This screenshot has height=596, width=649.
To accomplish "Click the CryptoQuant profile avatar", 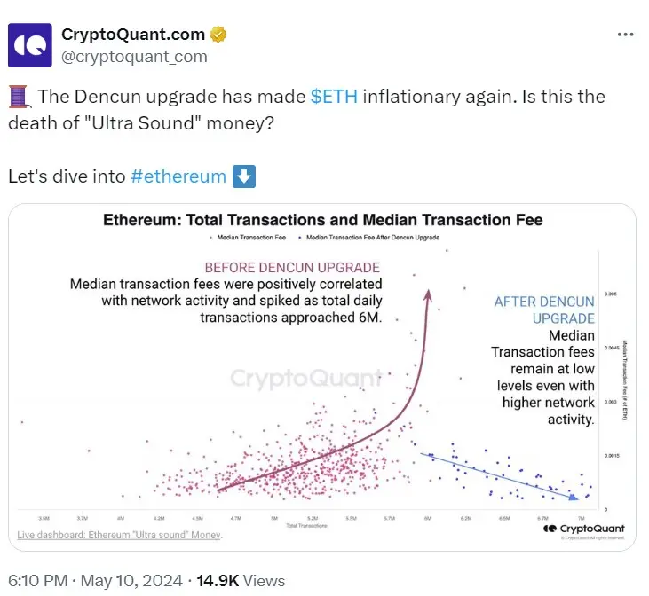I will pos(30,45).
